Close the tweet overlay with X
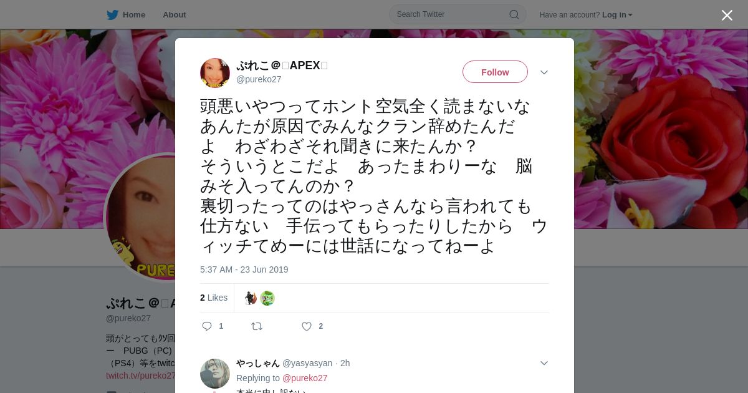 pos(727,15)
